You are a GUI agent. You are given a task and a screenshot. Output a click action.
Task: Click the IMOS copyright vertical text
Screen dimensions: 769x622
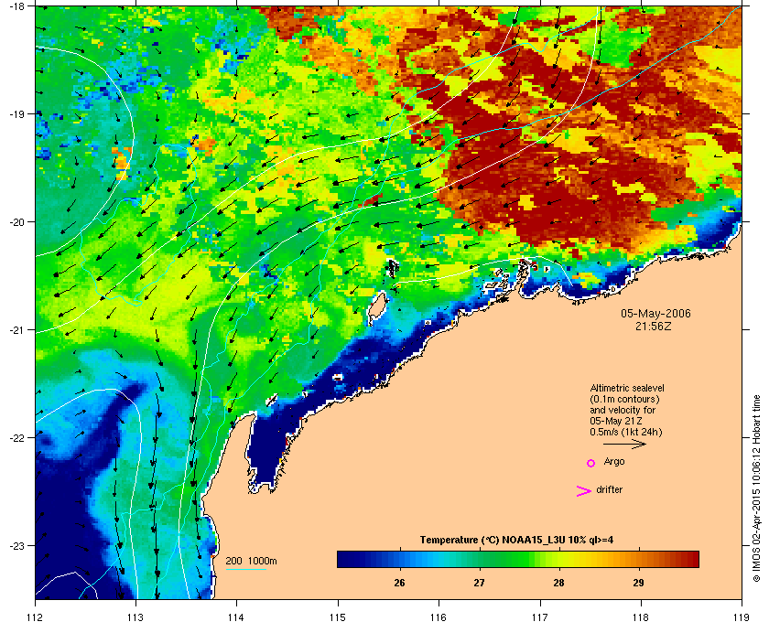pyautogui.click(x=756, y=488)
